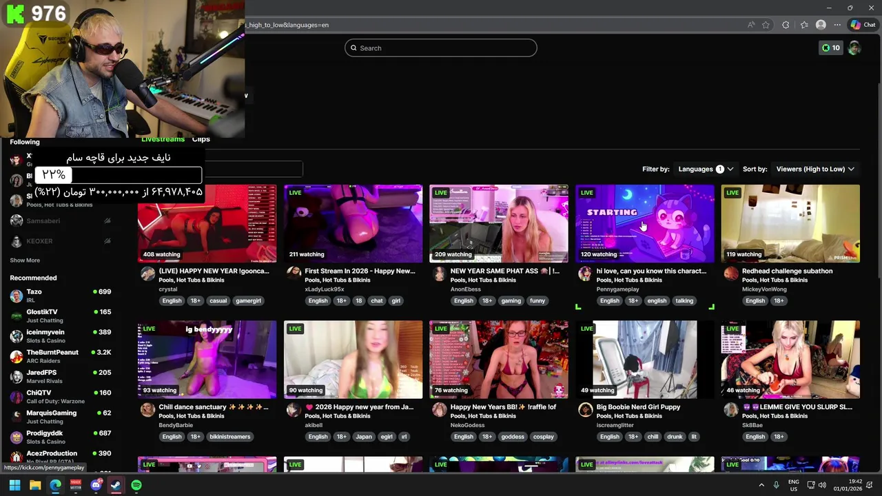Expand the Languages filter dropdown

(706, 169)
